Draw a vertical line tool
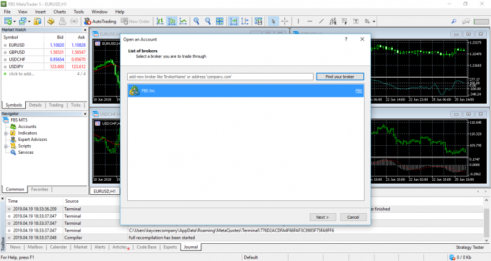The height and width of the screenshot is (261, 491). point(298,21)
